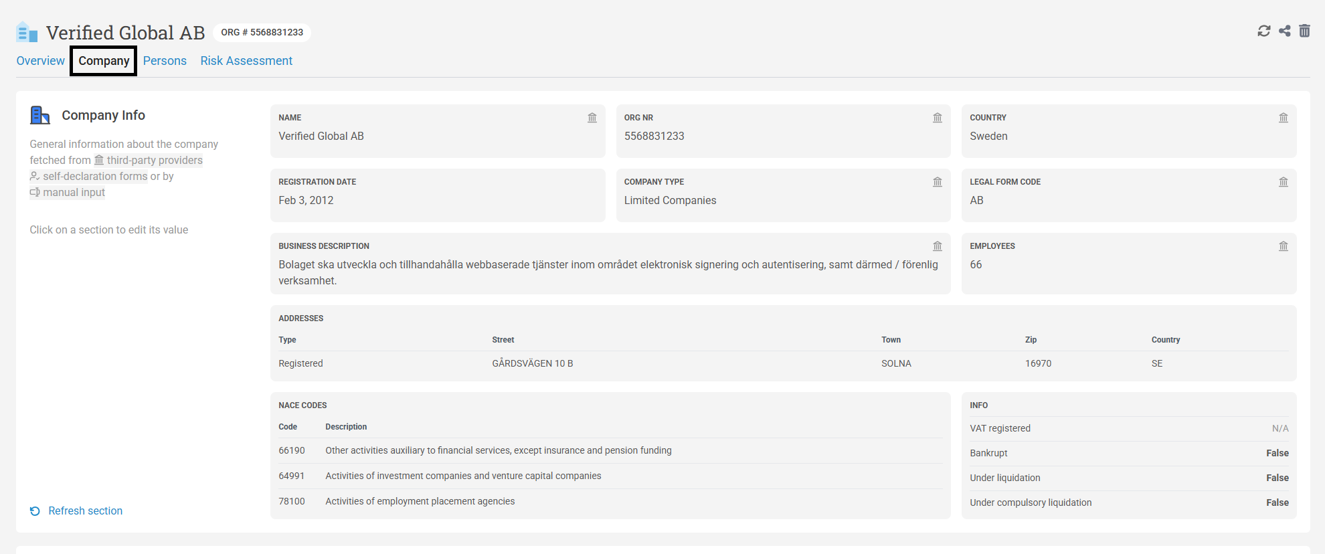Image resolution: width=1325 pixels, height=554 pixels.
Task: Click the bank icon beside third-party providers
Action: click(99, 160)
